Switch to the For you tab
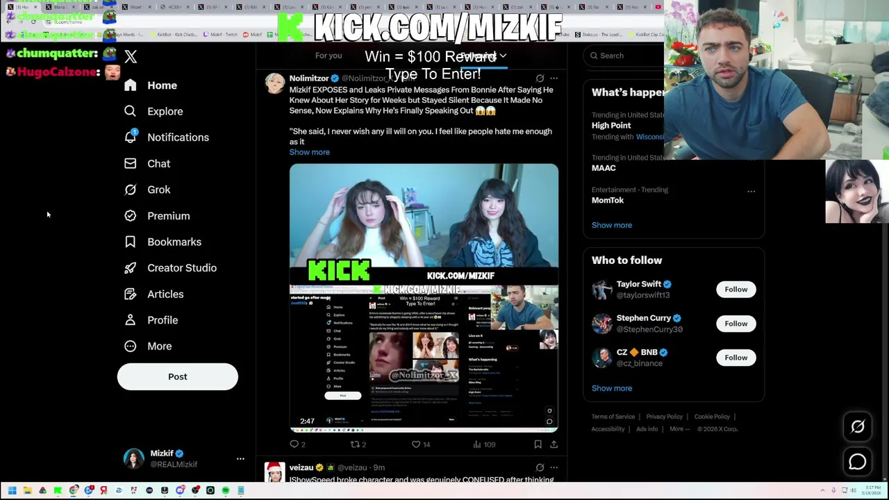Viewport: 889px width, 500px height. point(329,56)
